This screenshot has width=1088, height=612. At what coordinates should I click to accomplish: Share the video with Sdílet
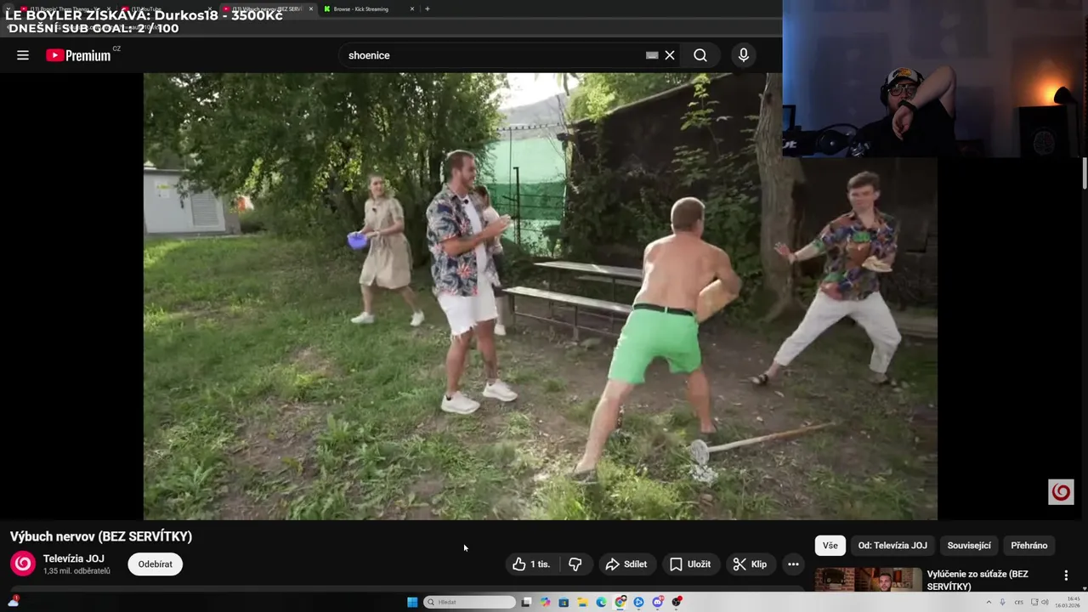tap(626, 564)
